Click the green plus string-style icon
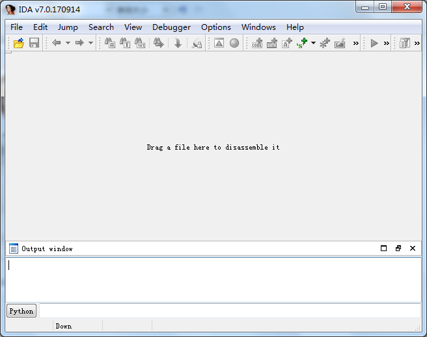Screen dimensions: 427x337 [302, 43]
